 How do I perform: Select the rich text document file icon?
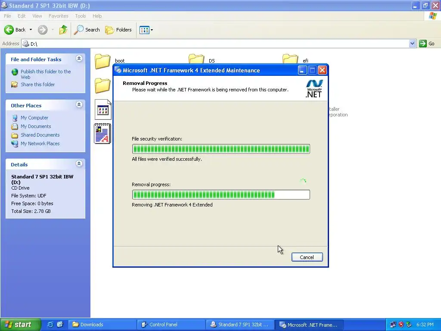102,134
